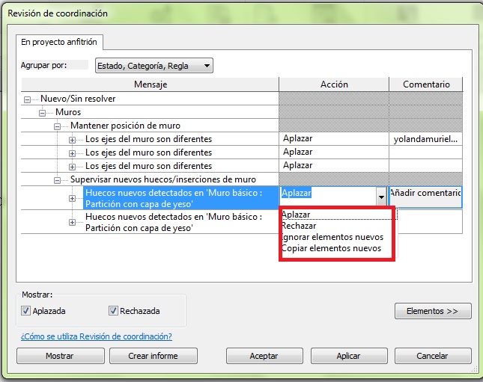483x382 pixels.
Task: Collapse Supervisar nuevos huecos/inserciones de muro node
Action: 58,179
